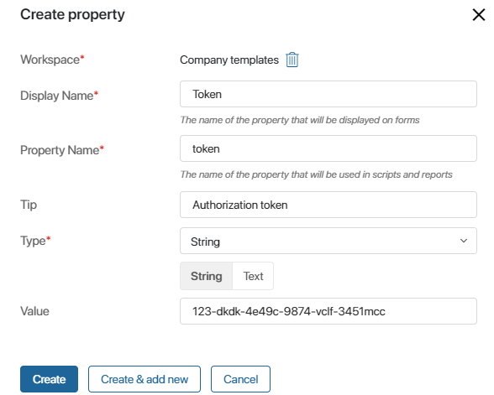Click the Value field with 123-dkdk token
The height and width of the screenshot is (395, 494).
coord(328,311)
